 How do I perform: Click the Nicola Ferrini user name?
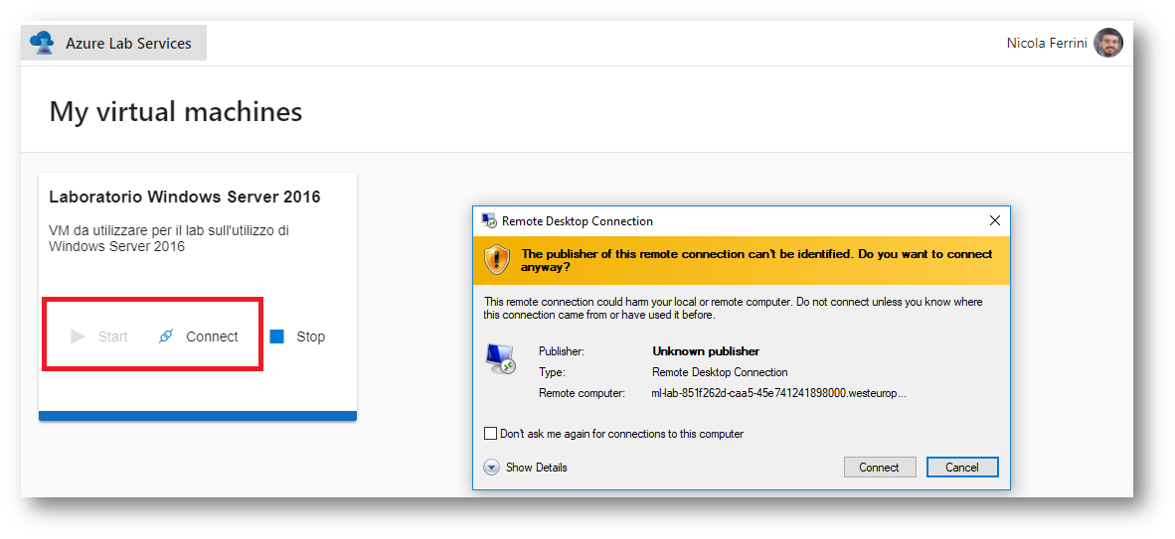pyautogui.click(x=1047, y=44)
